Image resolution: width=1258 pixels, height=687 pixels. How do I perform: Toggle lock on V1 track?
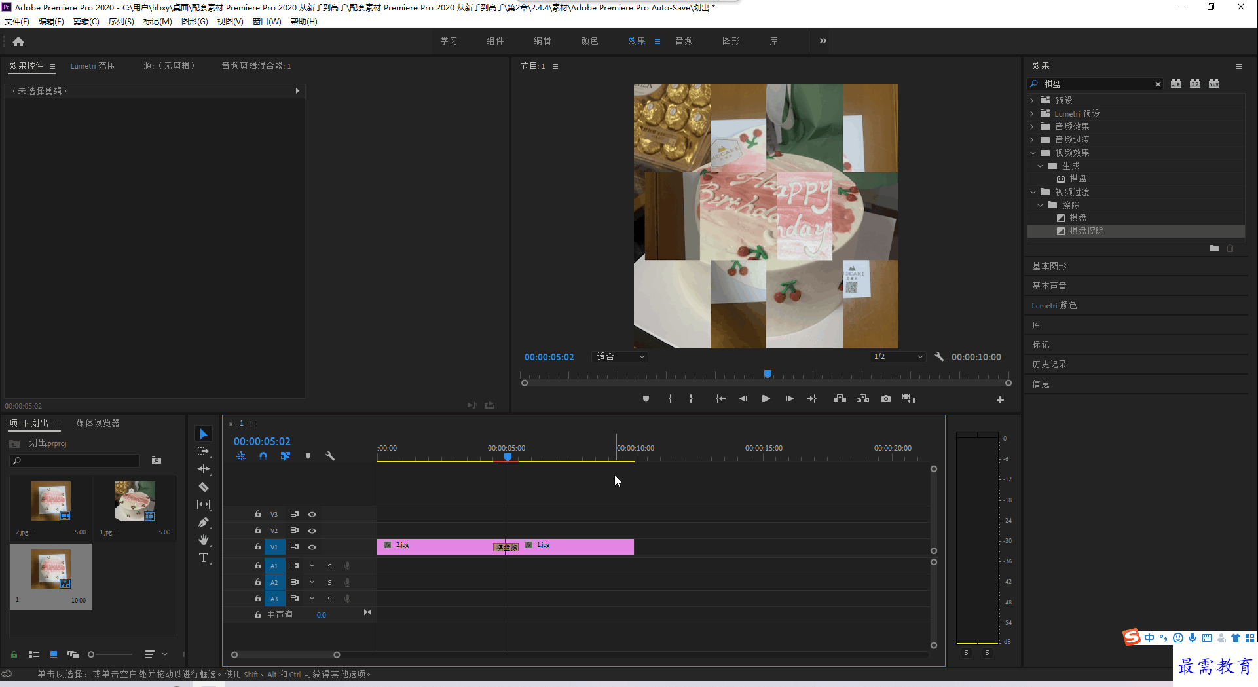point(258,547)
